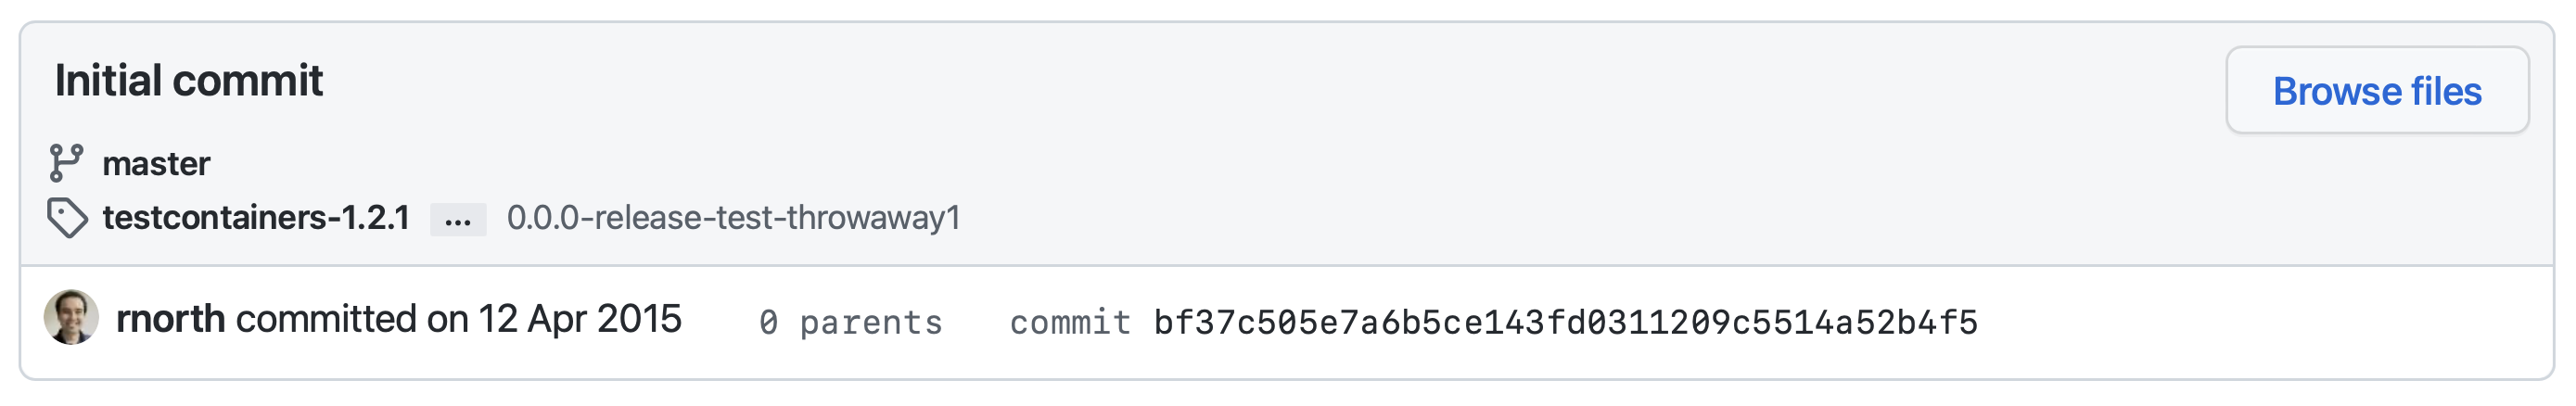Click rnorth's avatar image
The height and width of the screenshot is (406, 2576).
(x=71, y=318)
